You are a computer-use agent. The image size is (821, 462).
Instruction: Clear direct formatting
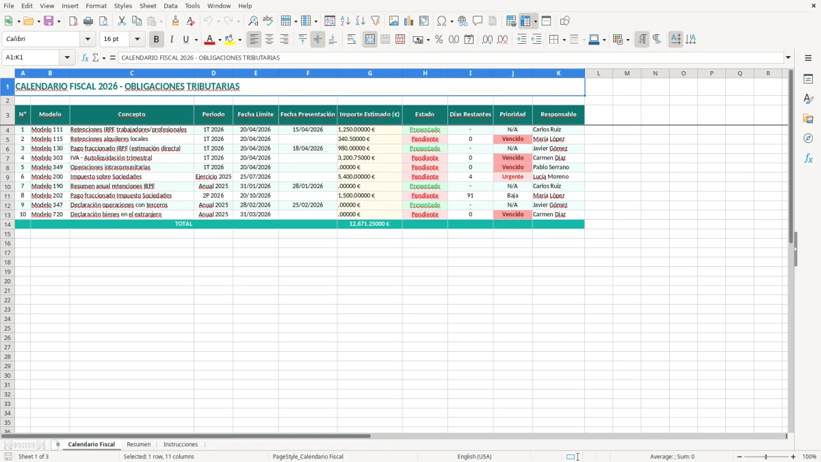click(190, 21)
